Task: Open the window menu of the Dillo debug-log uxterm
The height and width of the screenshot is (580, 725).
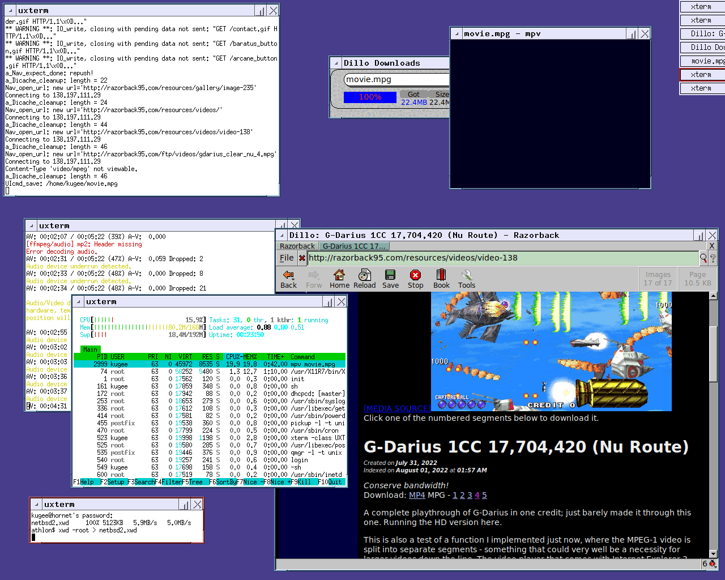Action: (10, 11)
